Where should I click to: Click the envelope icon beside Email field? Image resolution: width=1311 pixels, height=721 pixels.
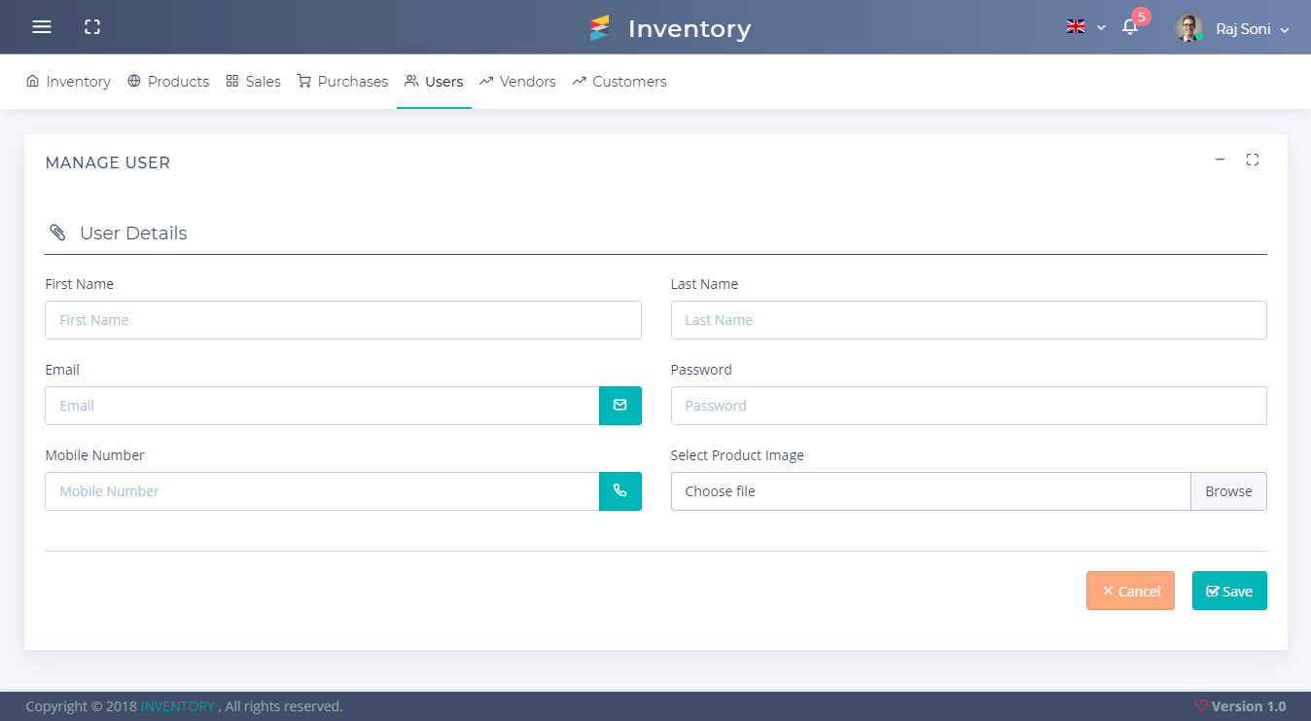pyautogui.click(x=620, y=406)
